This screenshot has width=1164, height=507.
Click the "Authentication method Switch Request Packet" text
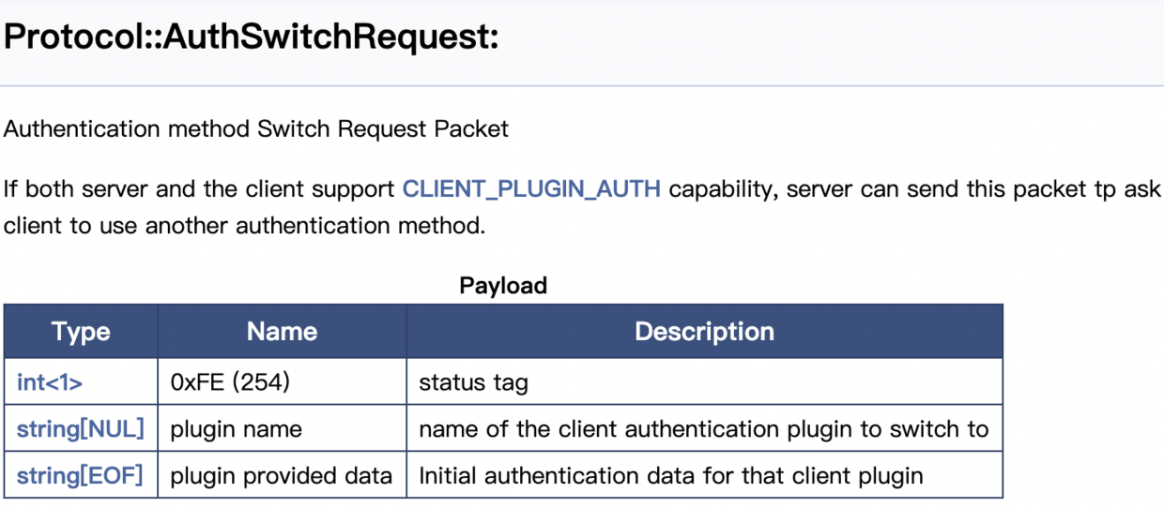coord(255,128)
